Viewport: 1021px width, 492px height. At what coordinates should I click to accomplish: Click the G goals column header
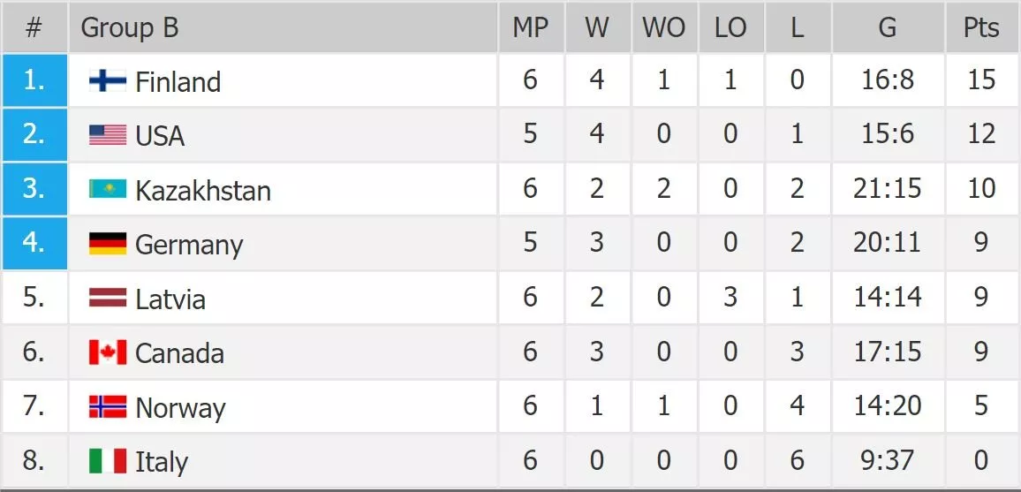[887, 28]
